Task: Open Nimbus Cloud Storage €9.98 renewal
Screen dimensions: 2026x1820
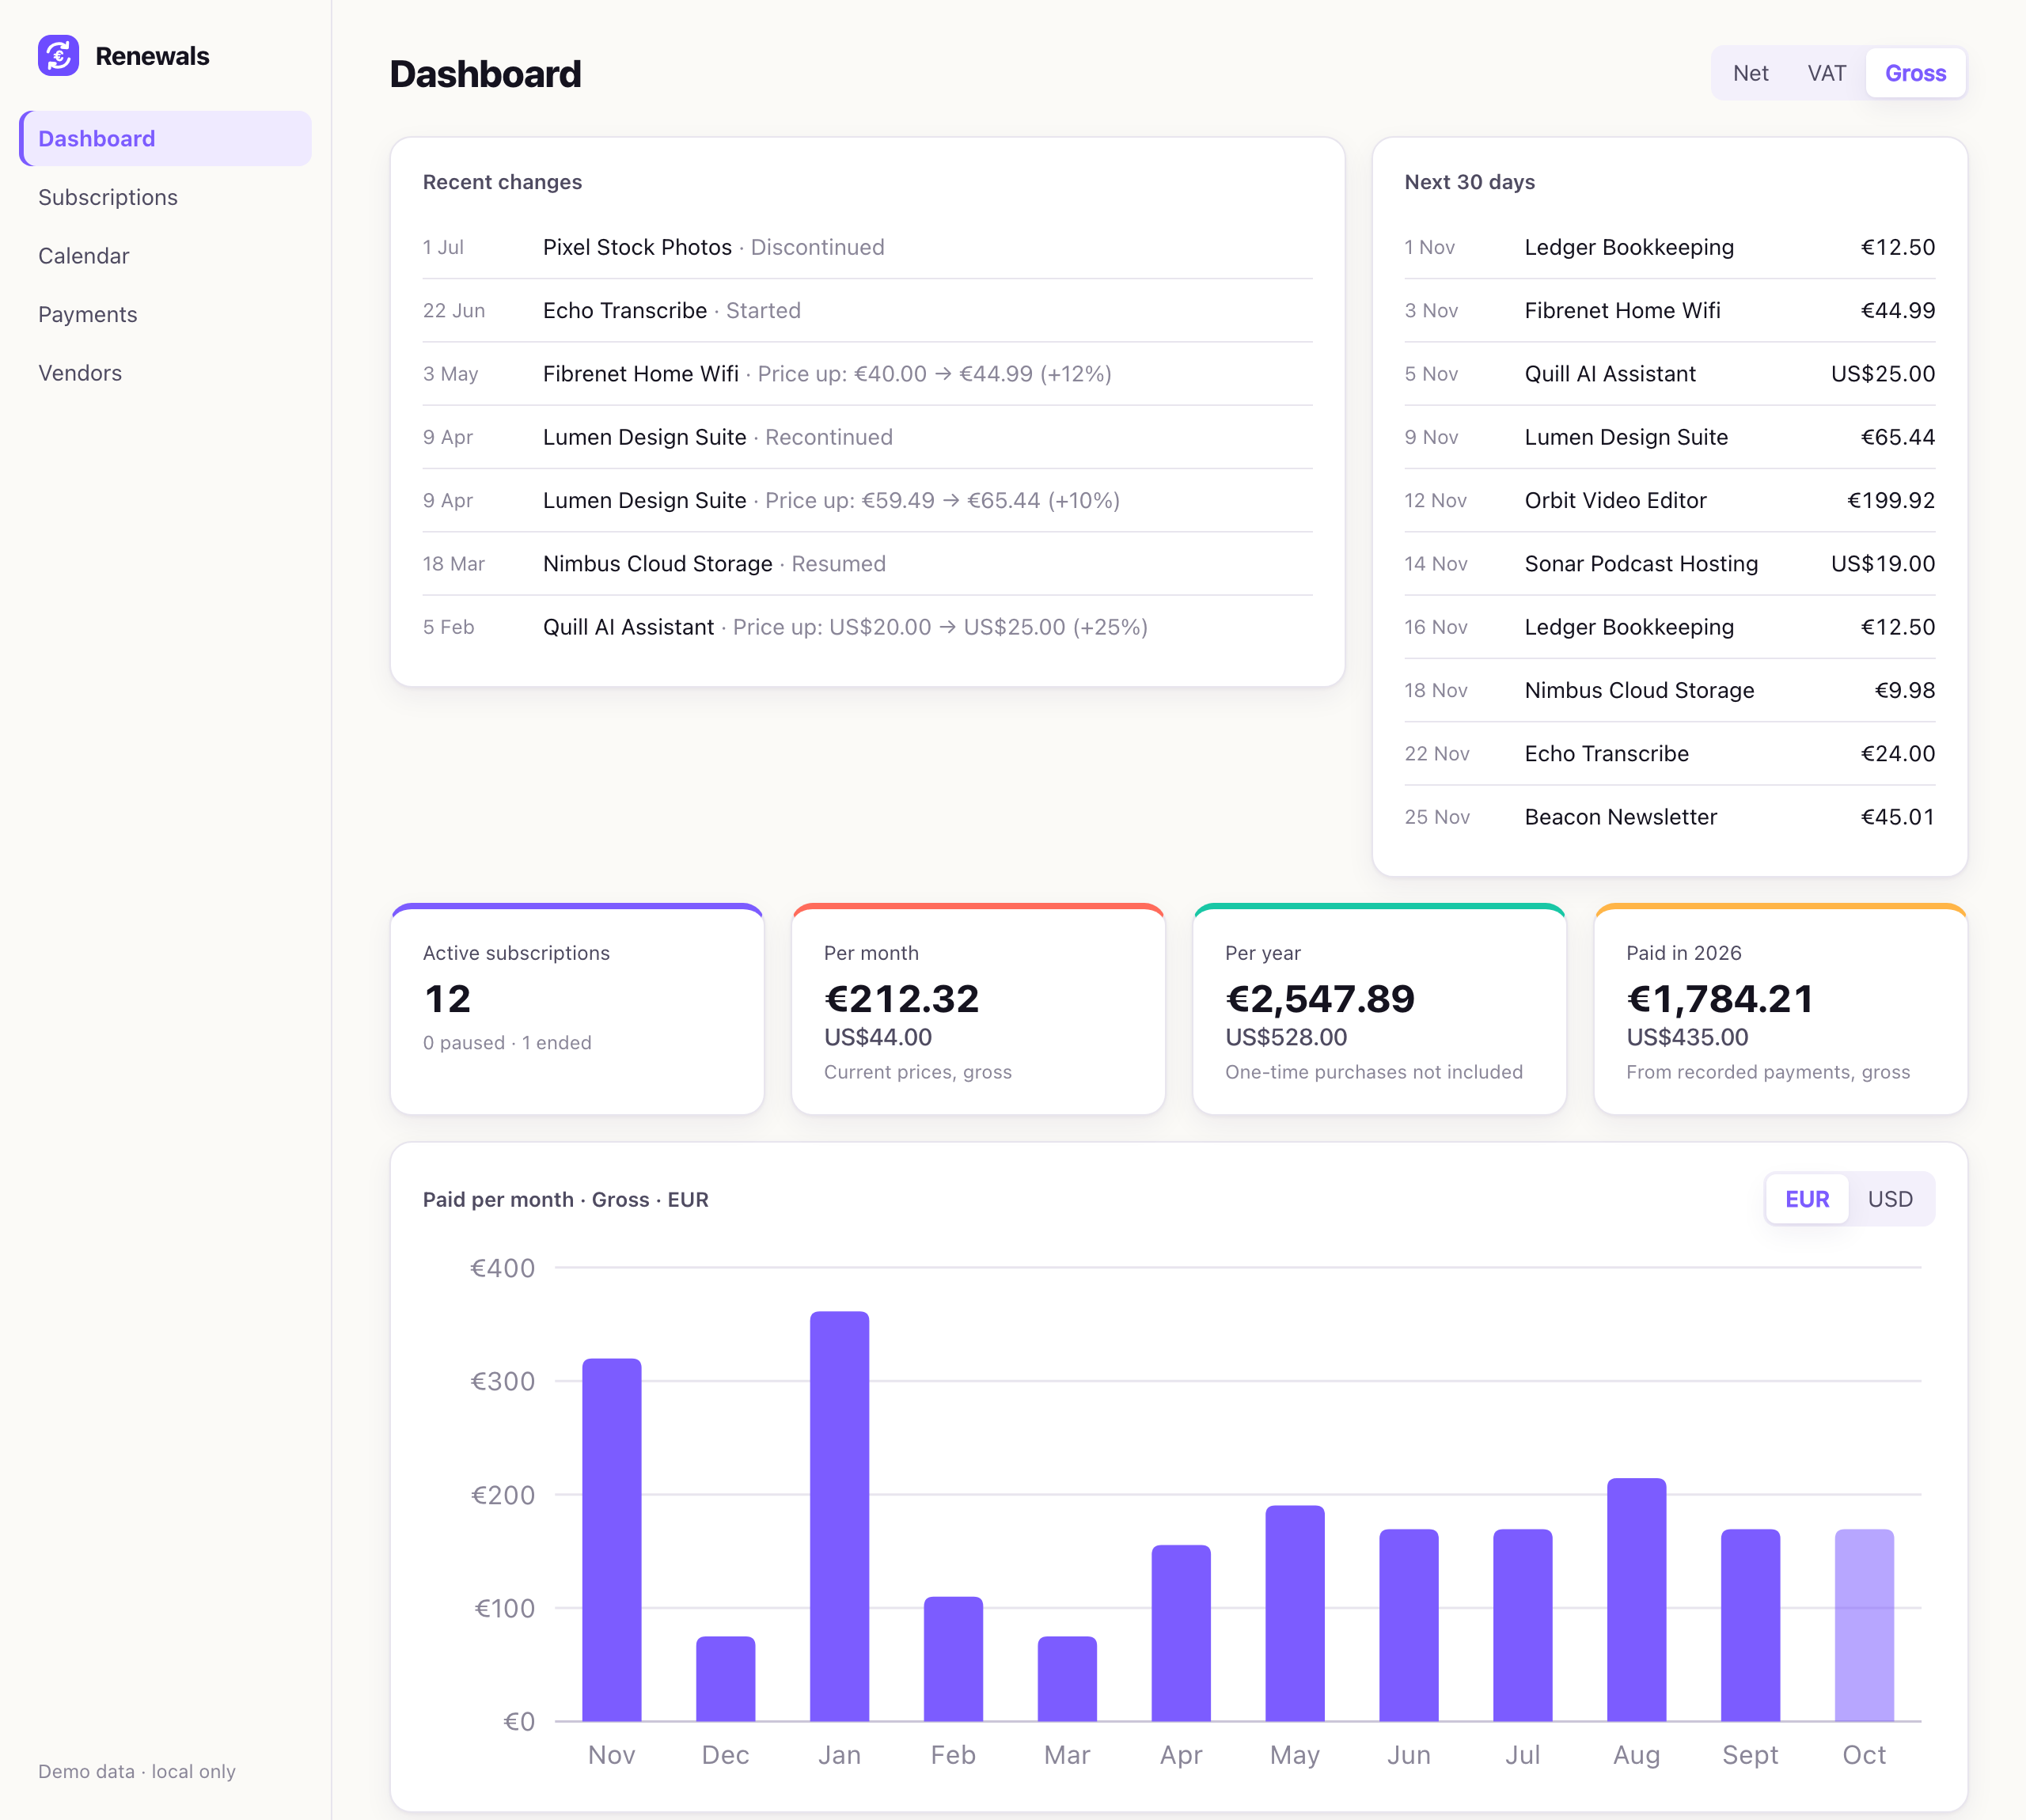Action: (x=1669, y=691)
